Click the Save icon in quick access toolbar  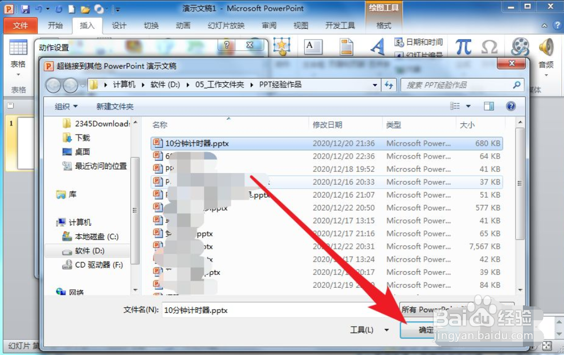pos(25,9)
